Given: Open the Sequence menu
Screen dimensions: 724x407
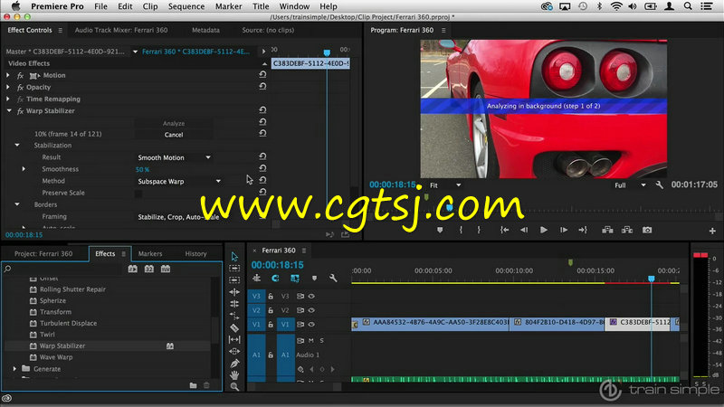Looking at the screenshot, I should [x=186, y=6].
